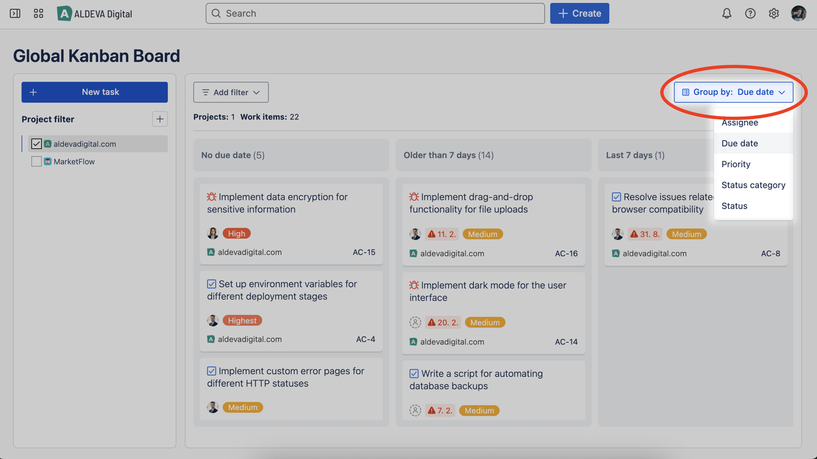Check the MarketFlow project checkbox

pos(36,162)
